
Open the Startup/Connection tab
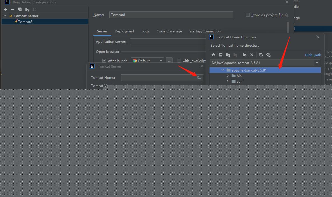(205, 31)
